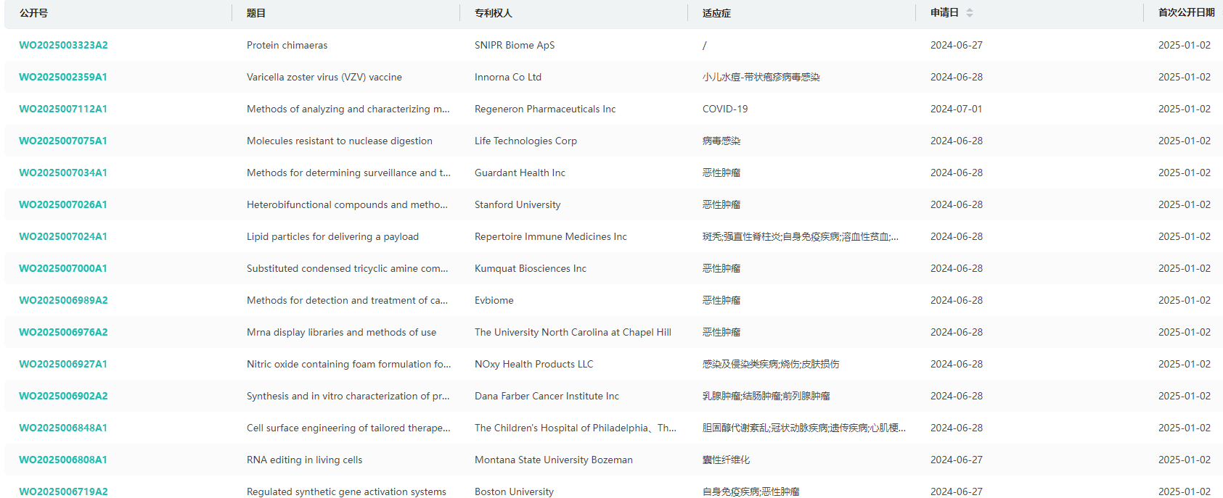Select title 'Molecules resistant to nuclease digestion'
Viewport: 1223px width, 498px height.
tap(340, 141)
